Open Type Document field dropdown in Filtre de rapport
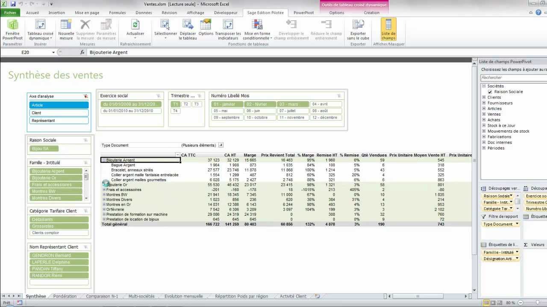Image resolution: width=547 pixels, height=307 pixels. 517,224
